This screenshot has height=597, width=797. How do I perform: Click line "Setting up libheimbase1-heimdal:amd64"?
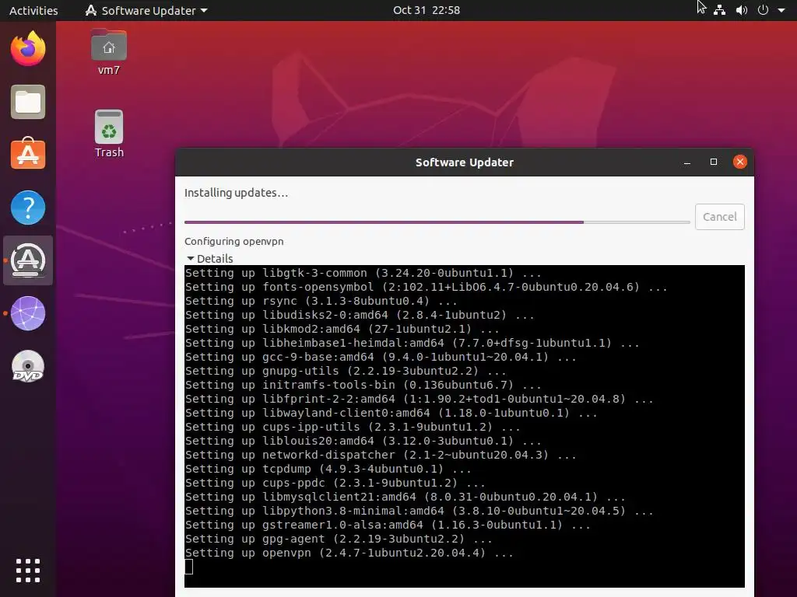(413, 343)
